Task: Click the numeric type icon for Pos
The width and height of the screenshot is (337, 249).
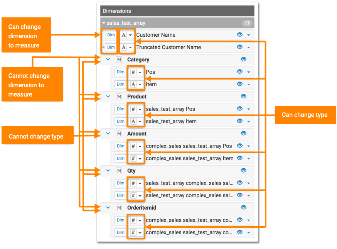Action: [133, 72]
